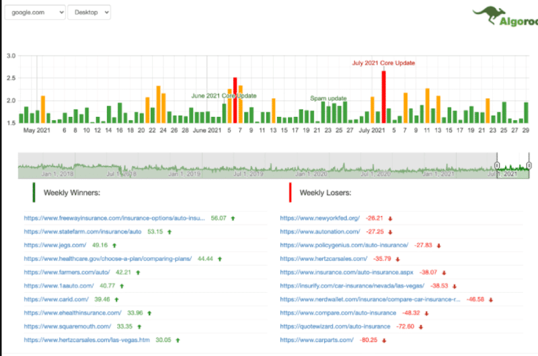Open quotewizard.com auto-insurance link
Screen dimensions: 538x356
coord(335,326)
